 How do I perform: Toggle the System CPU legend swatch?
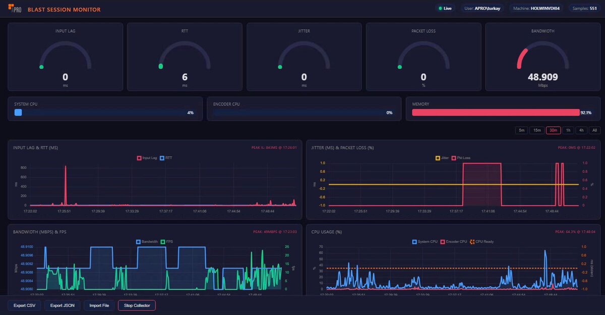415,242
